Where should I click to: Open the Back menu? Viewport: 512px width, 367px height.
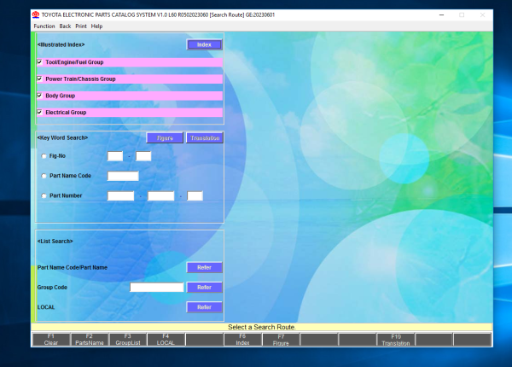point(65,26)
